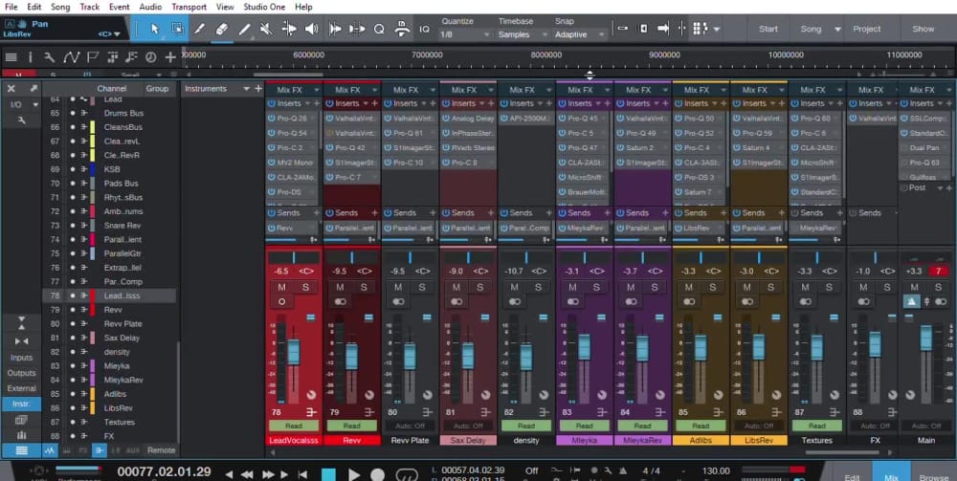Close the console panel with X
Screen dimensions: 957x481
coord(11,88)
